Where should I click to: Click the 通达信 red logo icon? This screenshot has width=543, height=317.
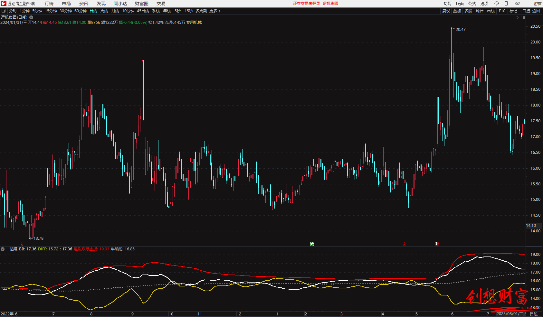(4, 4)
